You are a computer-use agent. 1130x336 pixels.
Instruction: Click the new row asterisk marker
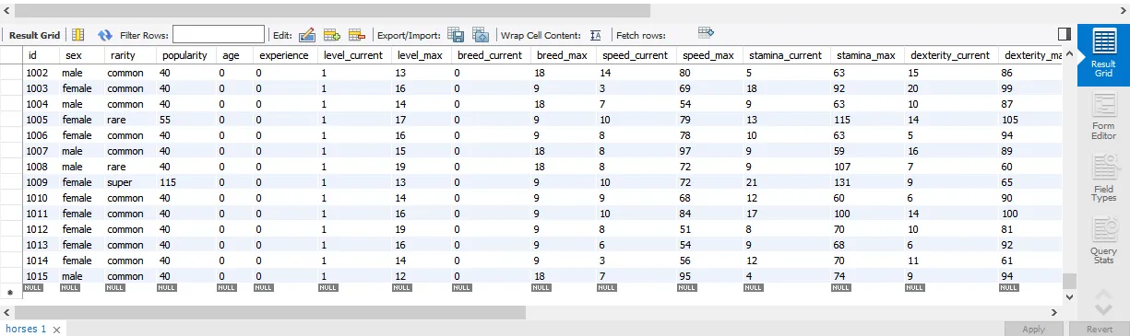coord(10,292)
